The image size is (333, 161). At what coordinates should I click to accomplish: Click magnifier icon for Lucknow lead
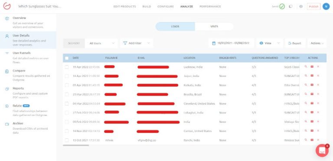tap(306, 66)
